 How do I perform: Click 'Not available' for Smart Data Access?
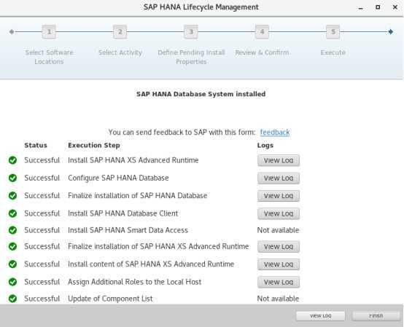tap(278, 230)
